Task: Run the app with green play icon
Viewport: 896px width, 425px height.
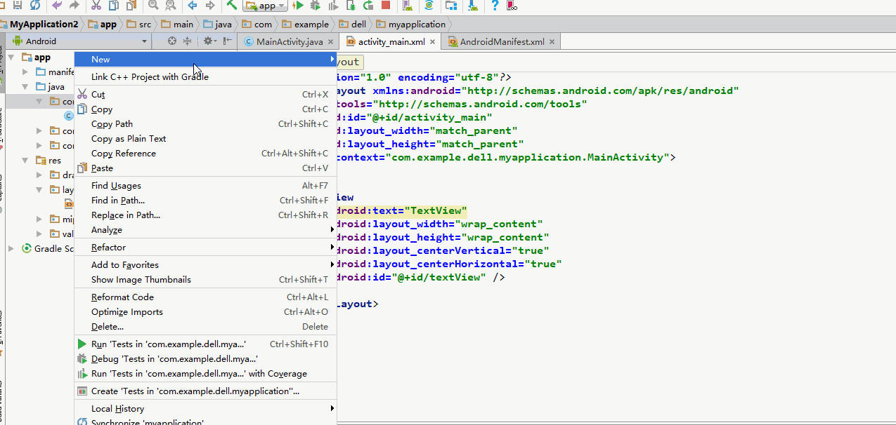Action: point(299,6)
